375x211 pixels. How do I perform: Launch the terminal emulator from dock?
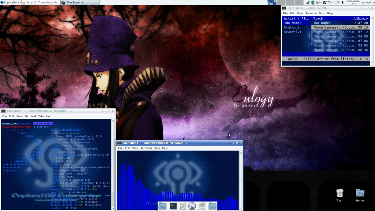(x=173, y=206)
